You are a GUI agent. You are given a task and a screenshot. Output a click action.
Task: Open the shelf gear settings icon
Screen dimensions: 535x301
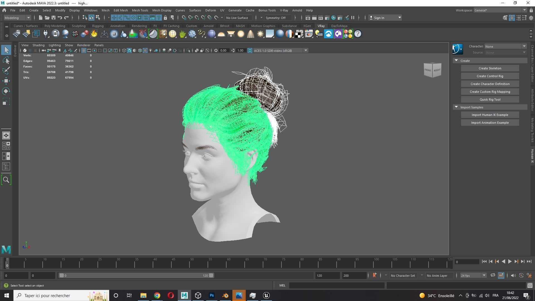(6, 36)
